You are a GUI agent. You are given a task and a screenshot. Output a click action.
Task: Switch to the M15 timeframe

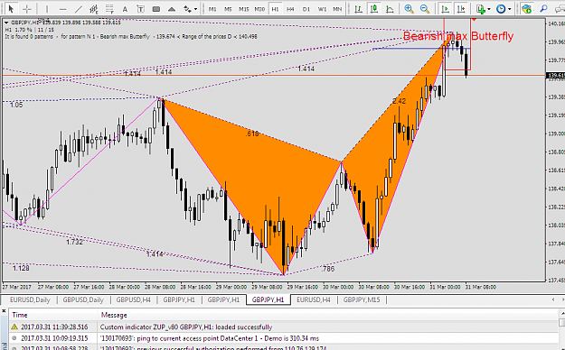(243, 9)
